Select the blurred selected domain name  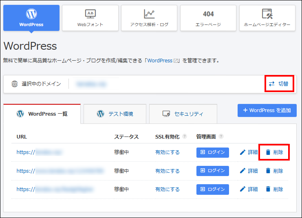tap(91, 84)
